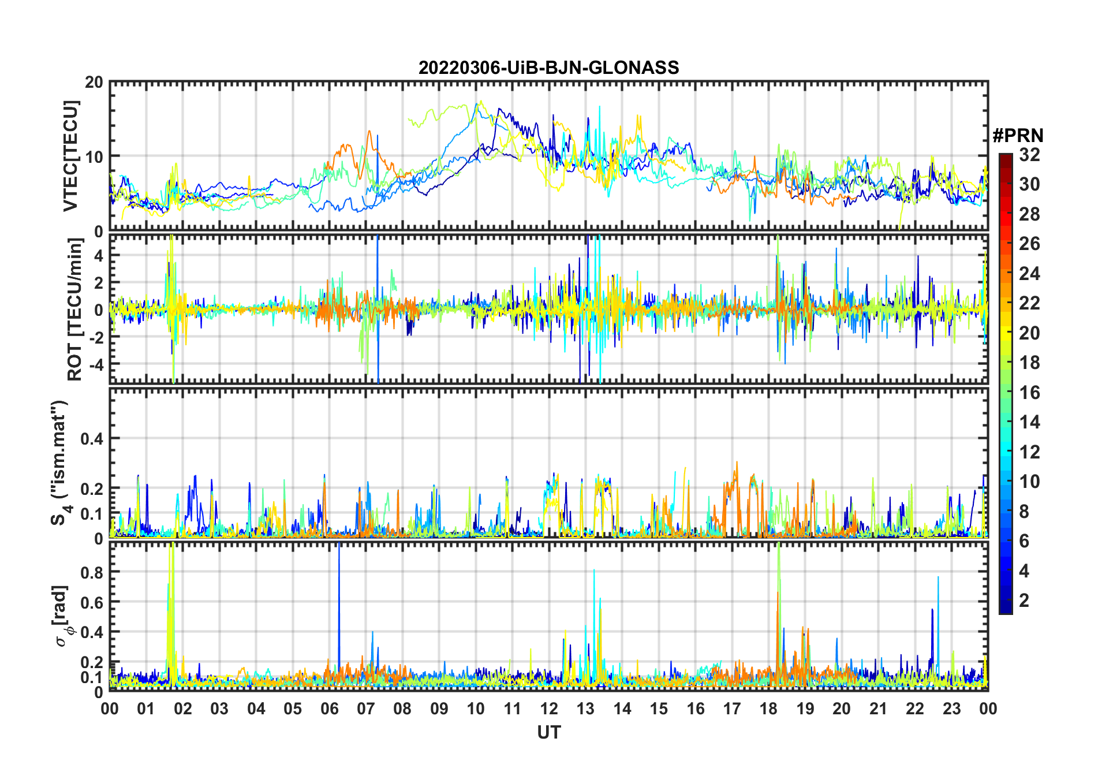Click the 22 label on the PRN colorbar

(x=1030, y=303)
